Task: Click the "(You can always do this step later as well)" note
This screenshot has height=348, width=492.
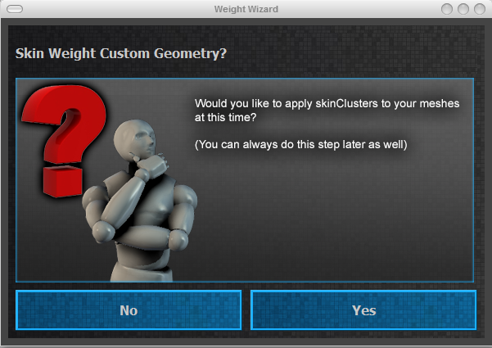Action: pyautogui.click(x=301, y=145)
